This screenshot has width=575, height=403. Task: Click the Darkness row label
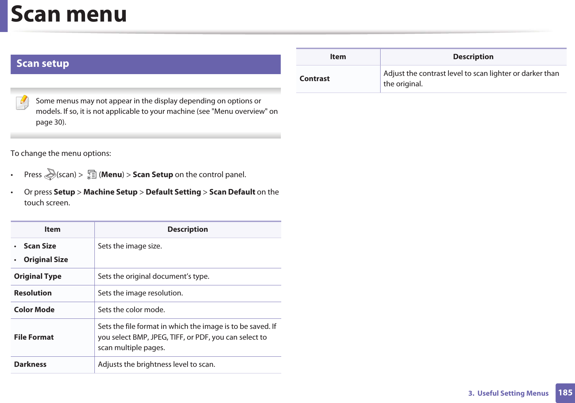(x=30, y=364)
